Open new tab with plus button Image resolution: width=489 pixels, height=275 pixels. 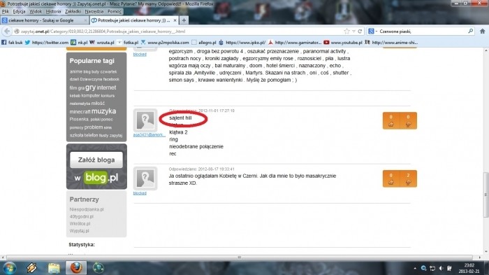click(184, 20)
